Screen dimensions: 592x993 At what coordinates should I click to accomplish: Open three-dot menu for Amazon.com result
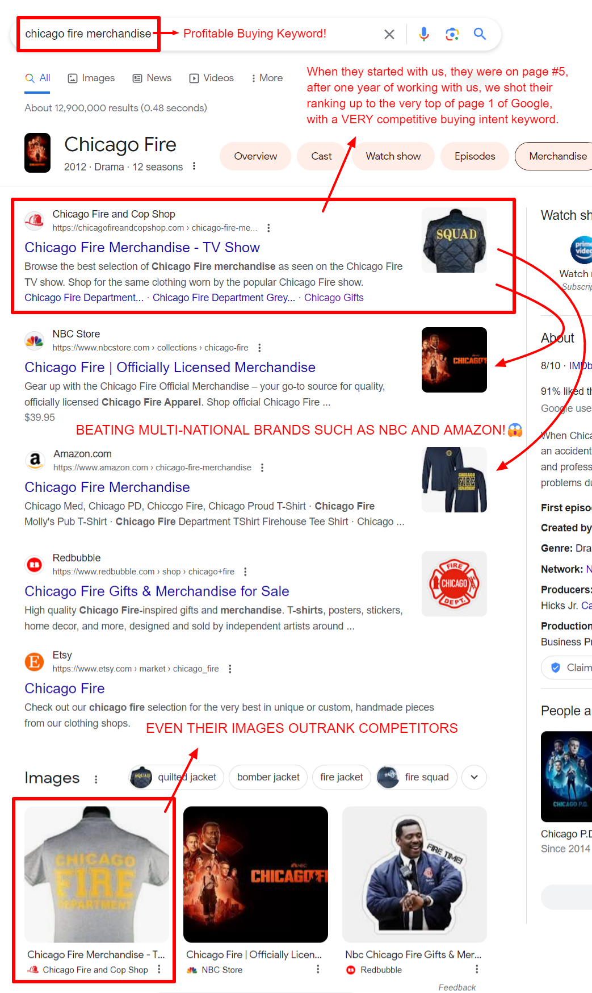262,468
